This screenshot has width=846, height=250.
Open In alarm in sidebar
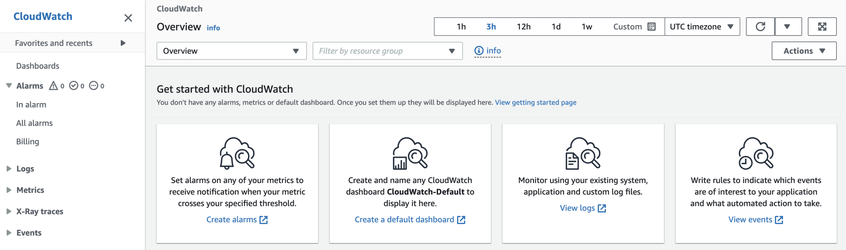(x=31, y=105)
